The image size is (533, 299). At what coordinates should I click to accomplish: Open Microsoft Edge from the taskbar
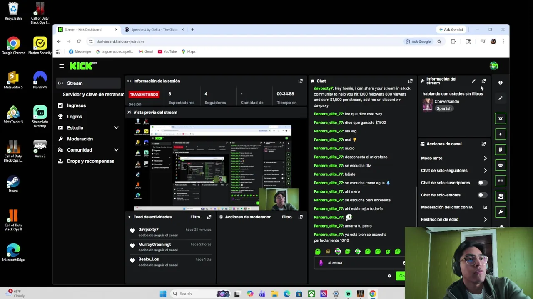point(286,294)
